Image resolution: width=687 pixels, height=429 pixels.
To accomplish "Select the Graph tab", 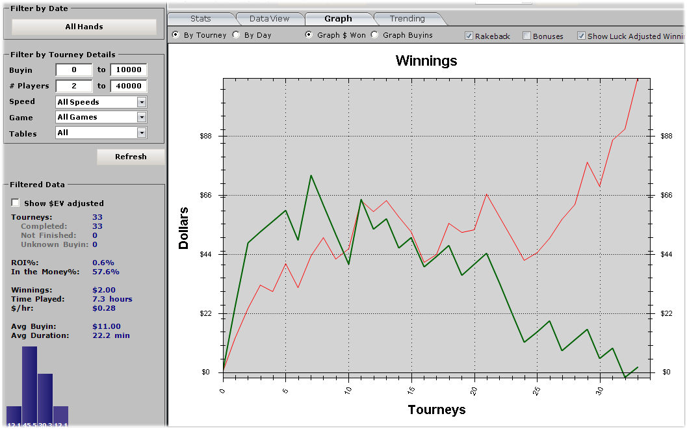I will tap(338, 19).
